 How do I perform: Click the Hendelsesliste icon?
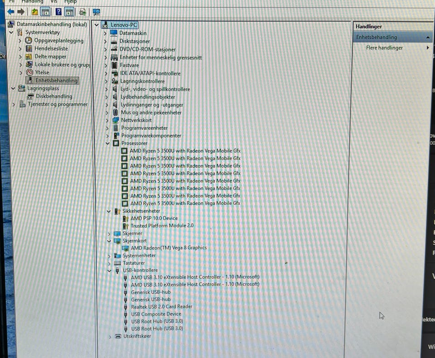[29, 48]
